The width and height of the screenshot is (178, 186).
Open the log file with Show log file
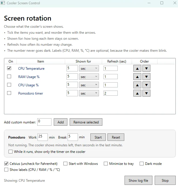pyautogui.click(x=138, y=180)
